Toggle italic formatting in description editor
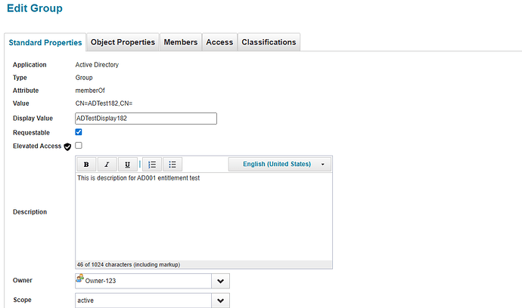Image resolution: width=522 pixels, height=308 pixels. point(107,164)
